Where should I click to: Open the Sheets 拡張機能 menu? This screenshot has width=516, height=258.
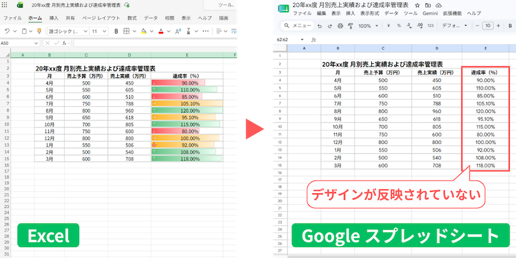point(452,13)
